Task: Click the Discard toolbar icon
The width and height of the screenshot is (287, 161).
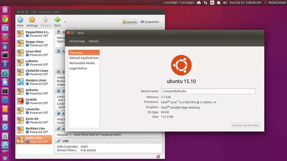Action: [x=45, y=20]
